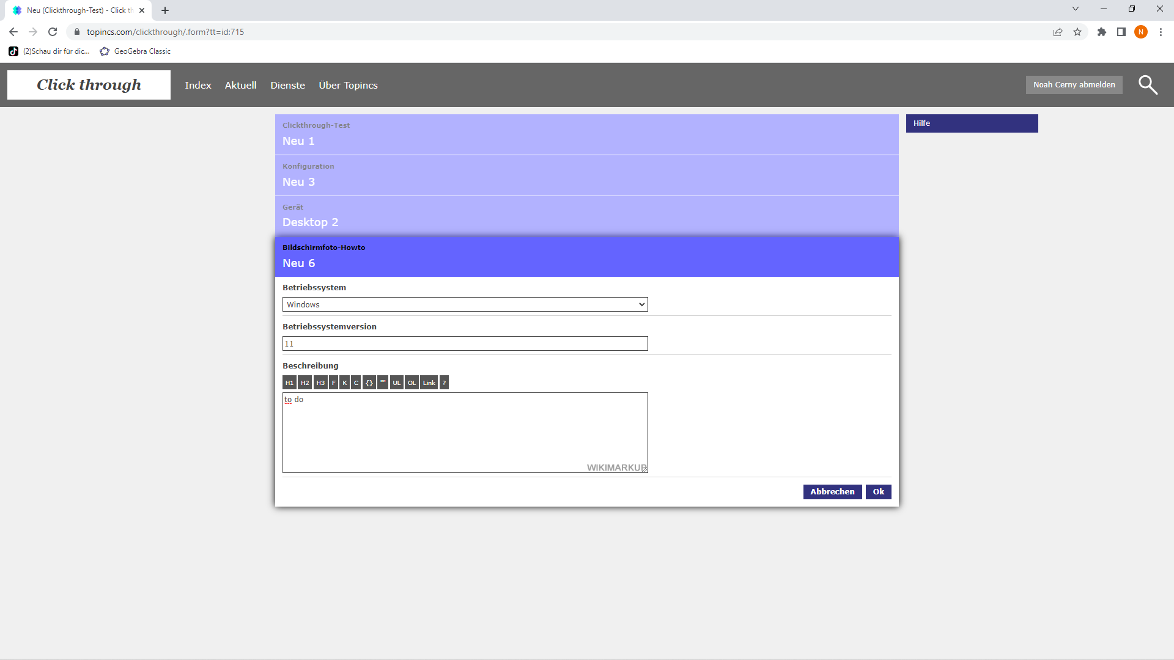Go to the Aktuell menu item
This screenshot has height=660, width=1174.
240,85
